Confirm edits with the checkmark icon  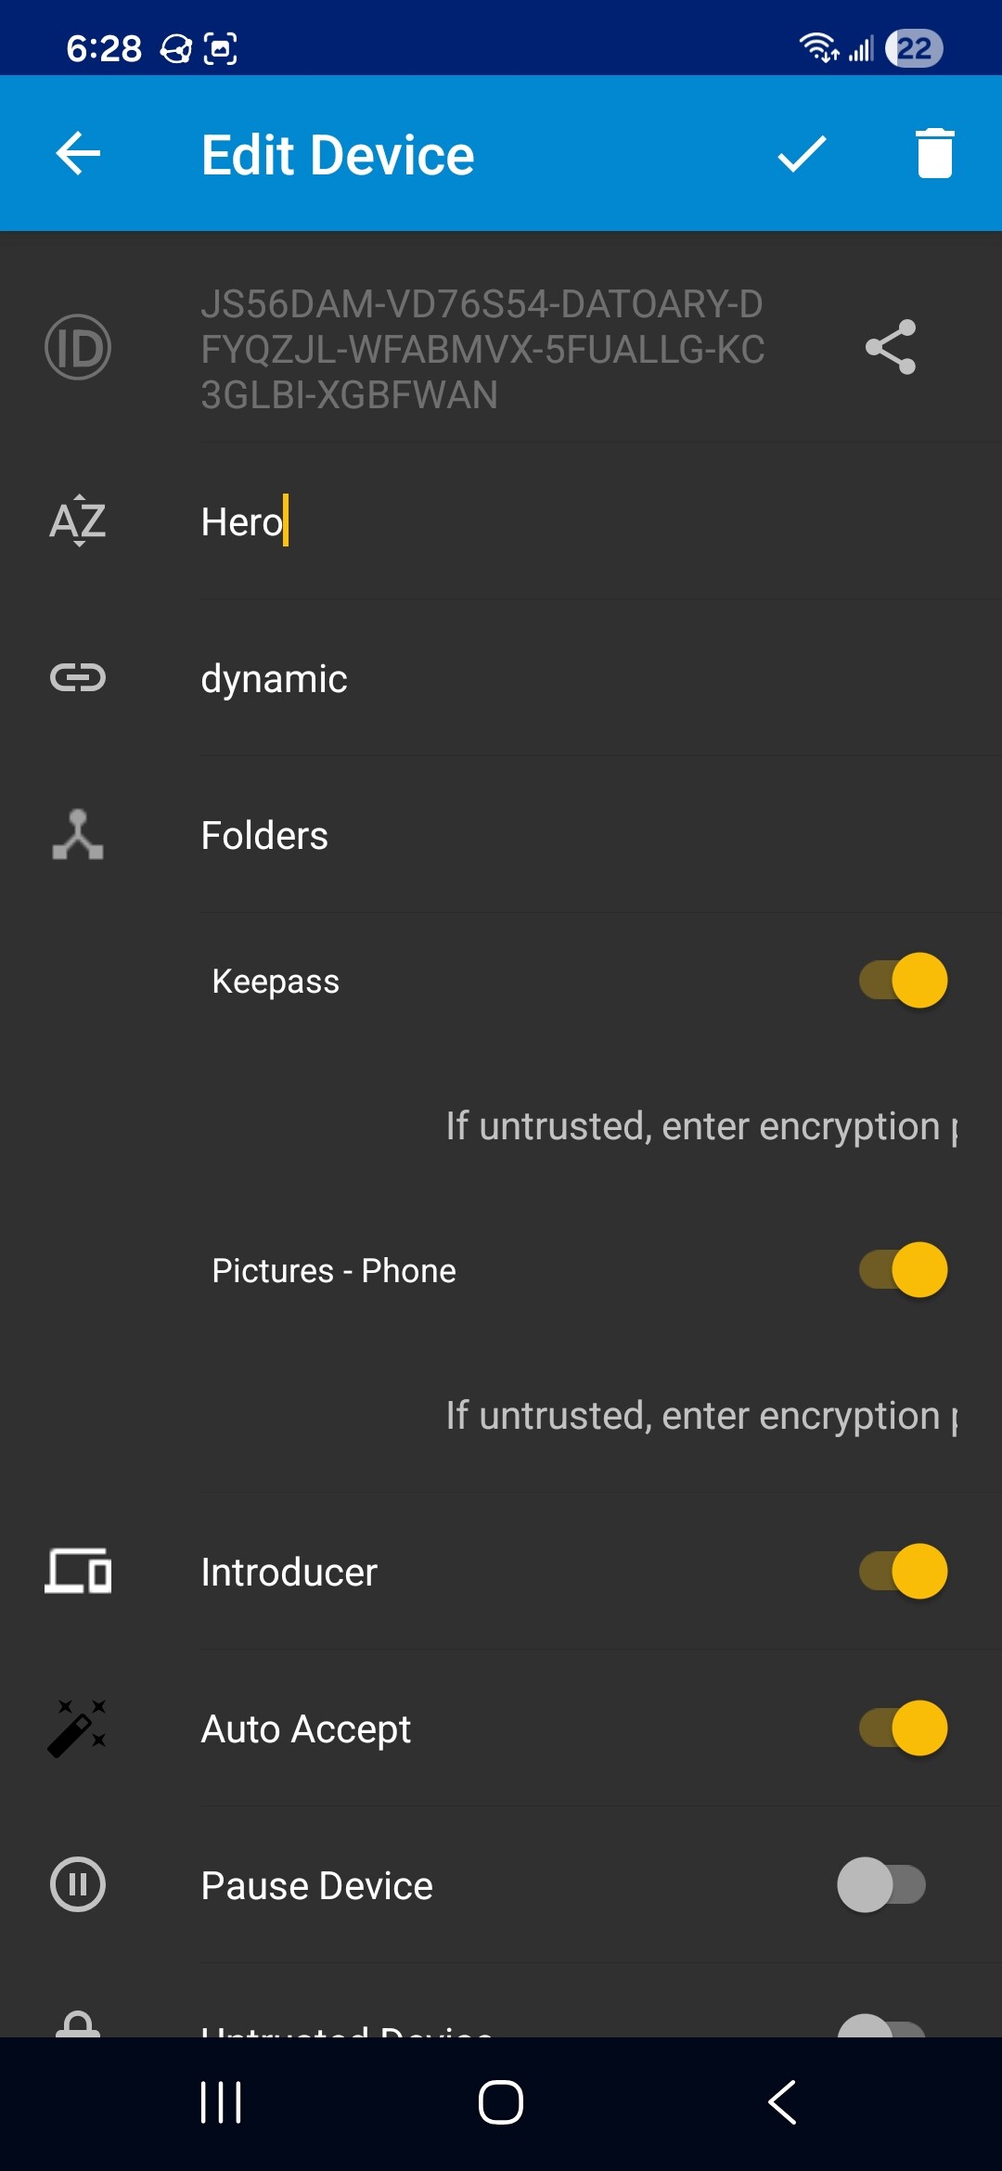[802, 154]
